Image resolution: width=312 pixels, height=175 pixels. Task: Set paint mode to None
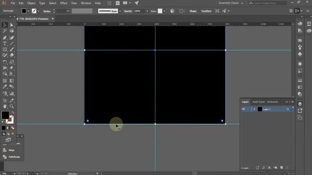pos(13,128)
